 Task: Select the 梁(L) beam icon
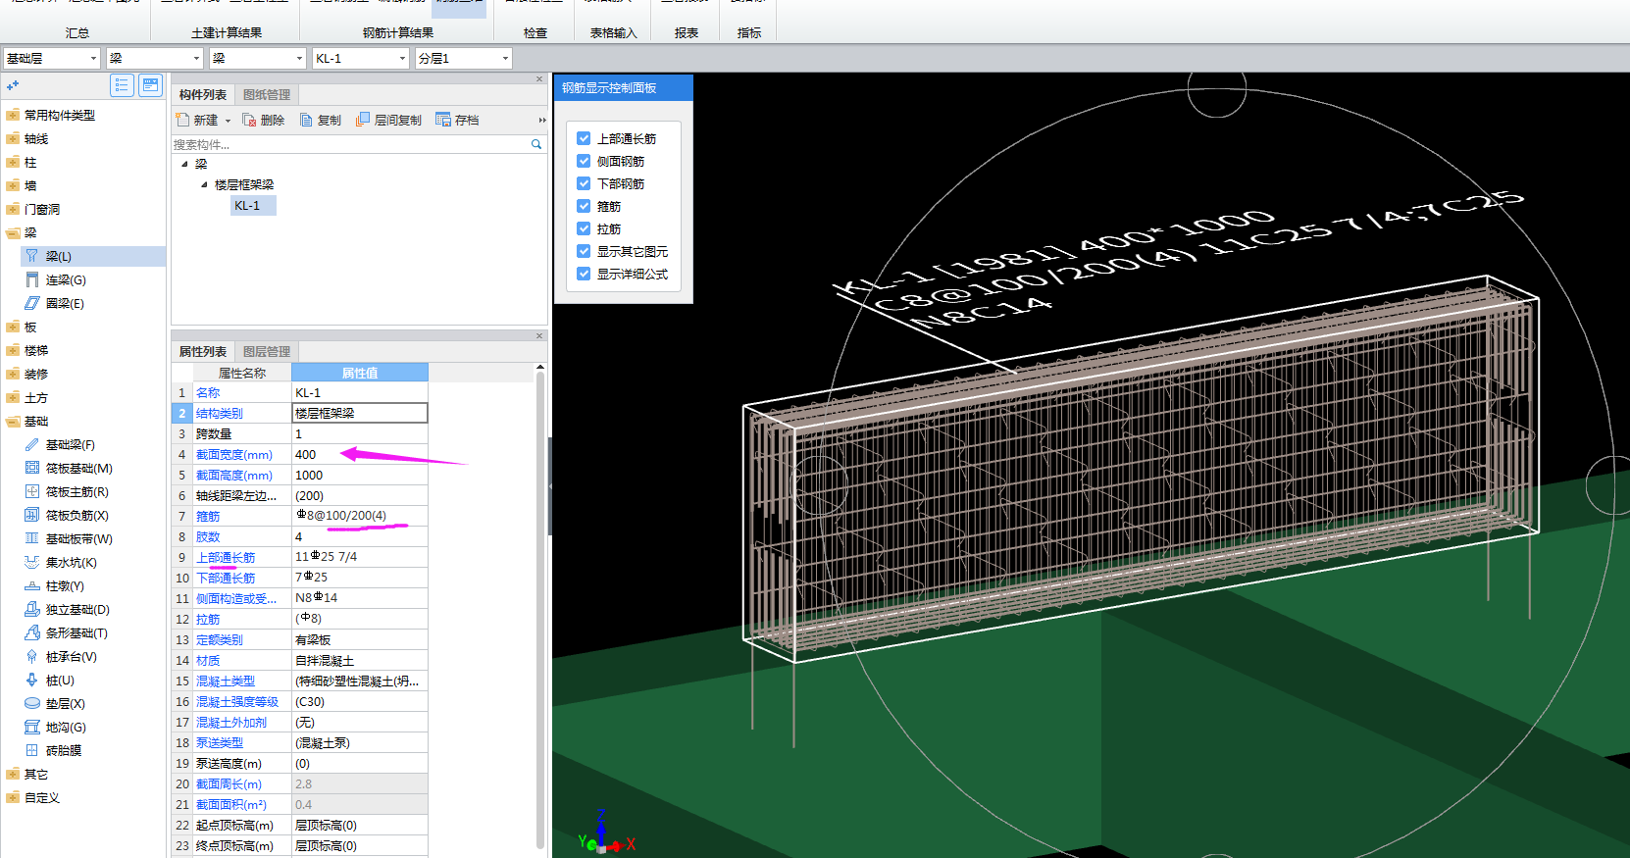pos(32,256)
